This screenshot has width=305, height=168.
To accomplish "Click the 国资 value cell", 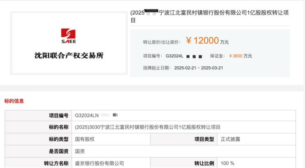I will click(x=184, y=151).
